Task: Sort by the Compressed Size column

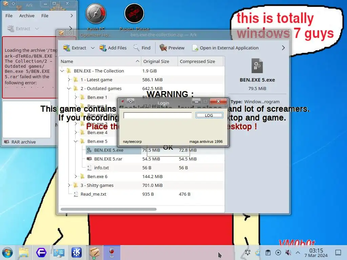Action: click(200, 62)
